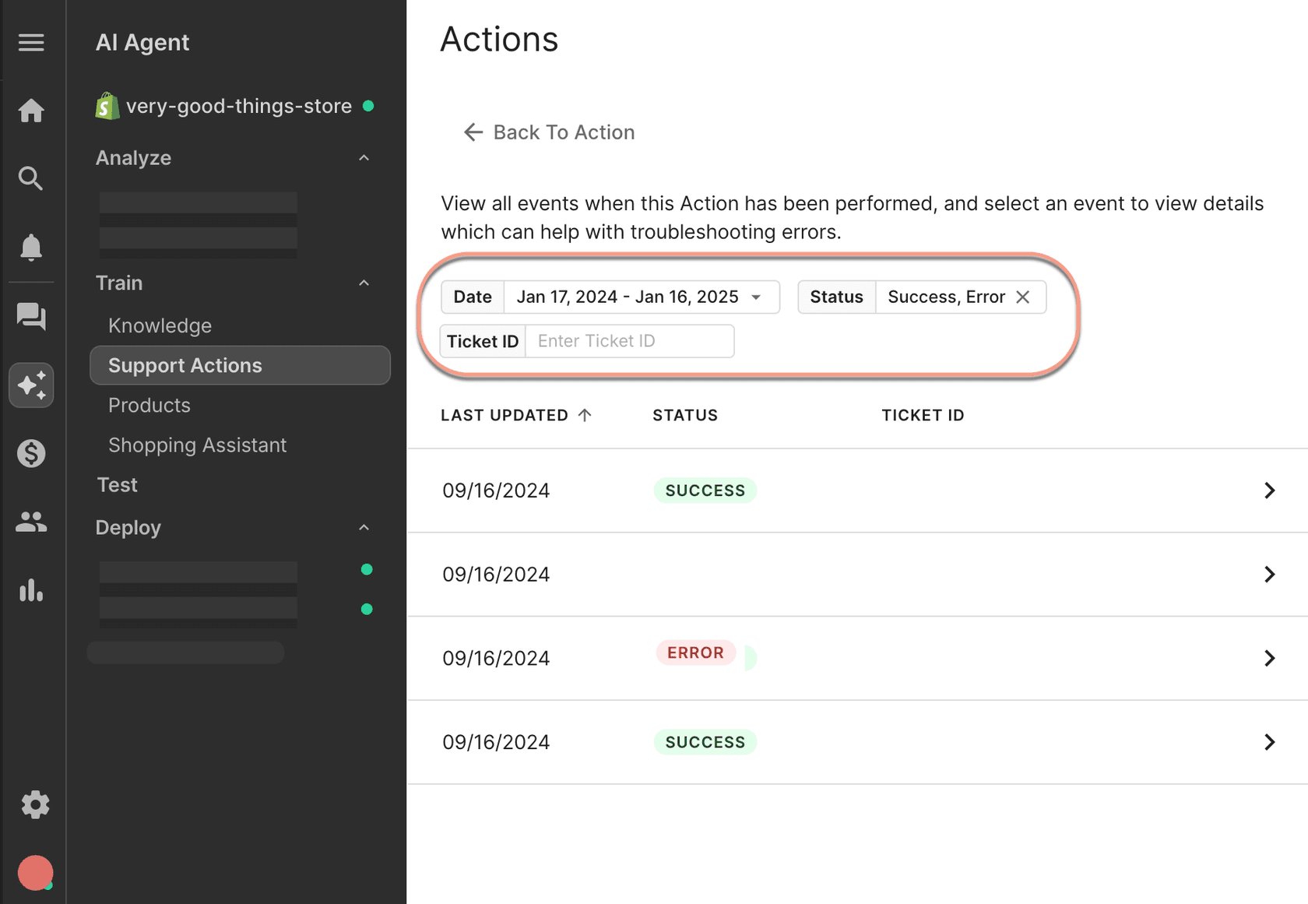The width and height of the screenshot is (1308, 904).
Task: Click the Back To Action arrow link
Action: pos(549,132)
